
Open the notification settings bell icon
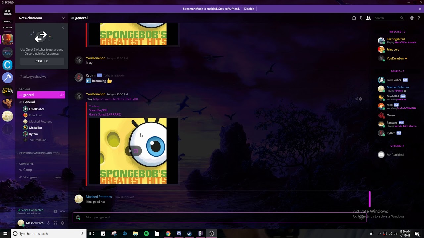[354, 18]
